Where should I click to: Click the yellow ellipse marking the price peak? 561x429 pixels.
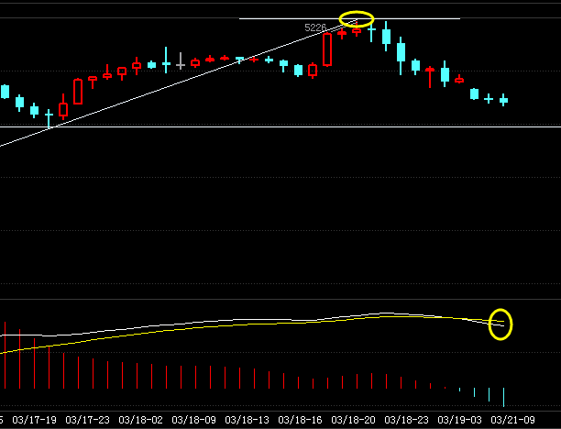(x=357, y=18)
